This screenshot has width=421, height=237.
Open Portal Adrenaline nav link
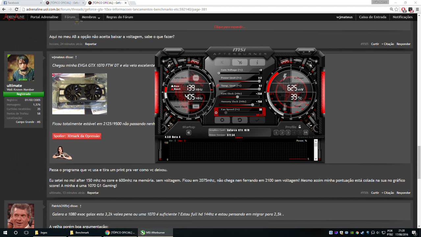44,17
